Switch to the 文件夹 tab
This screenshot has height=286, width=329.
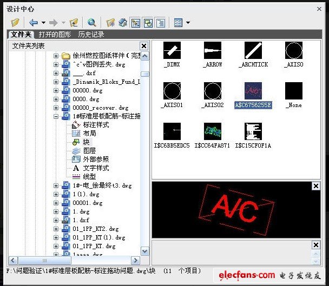tap(21, 35)
